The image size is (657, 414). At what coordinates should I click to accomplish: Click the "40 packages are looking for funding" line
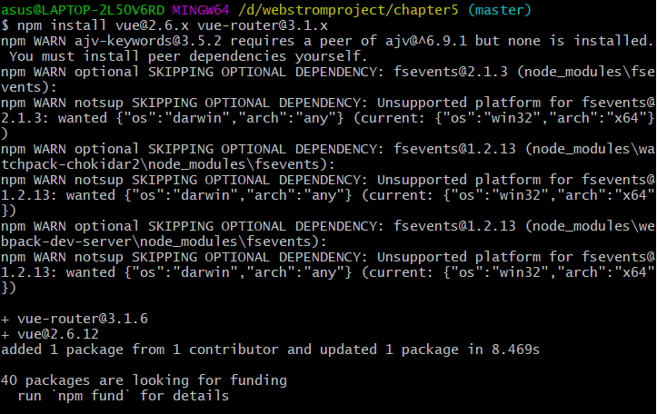click(144, 380)
